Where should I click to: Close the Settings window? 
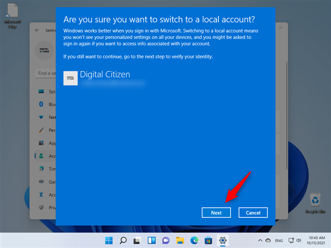280,28
